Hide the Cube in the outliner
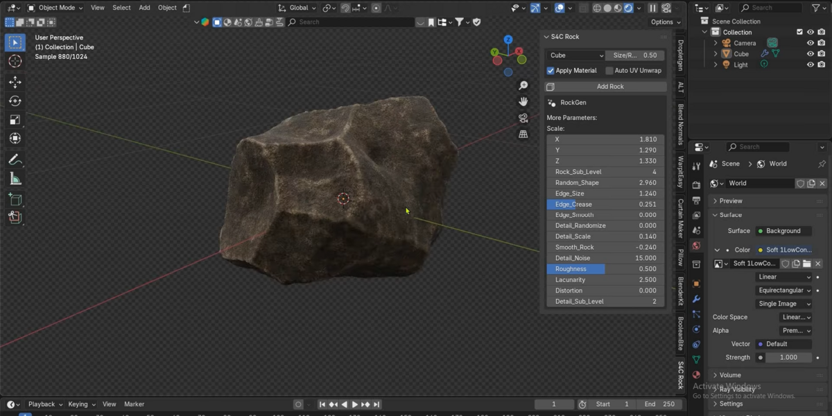Screen dimensions: 832x416 pyautogui.click(x=810, y=53)
